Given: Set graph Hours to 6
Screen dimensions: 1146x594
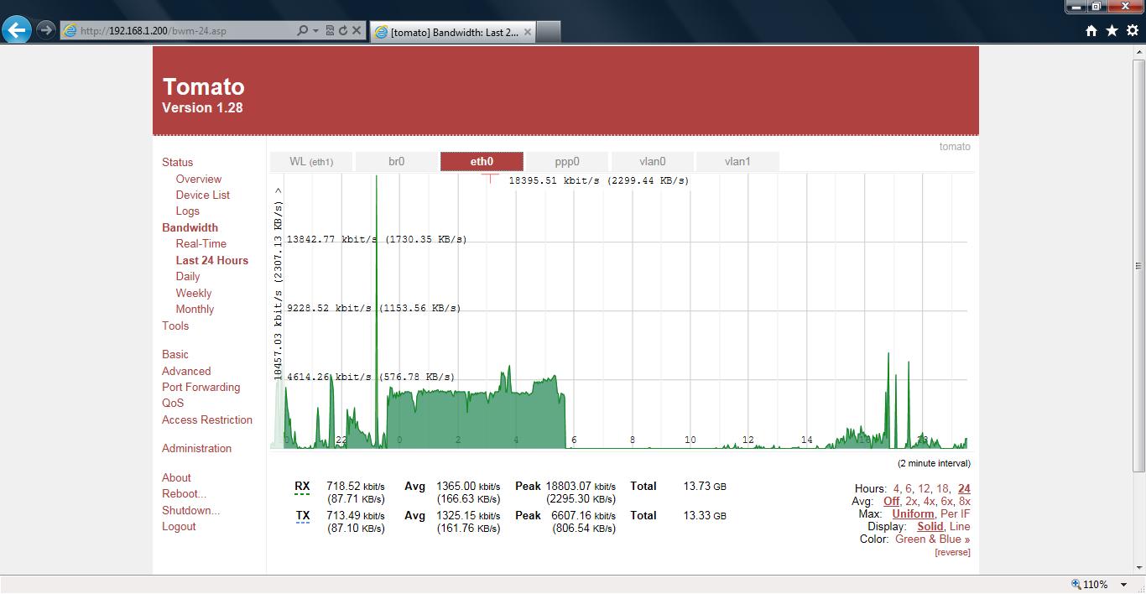Looking at the screenshot, I should [x=909, y=488].
